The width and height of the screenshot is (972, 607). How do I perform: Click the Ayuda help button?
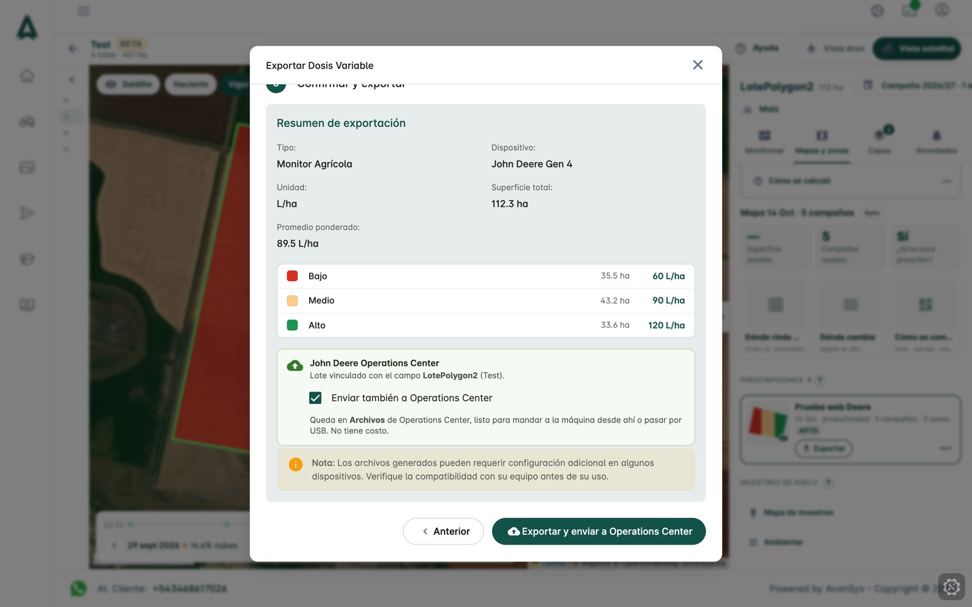click(x=757, y=48)
